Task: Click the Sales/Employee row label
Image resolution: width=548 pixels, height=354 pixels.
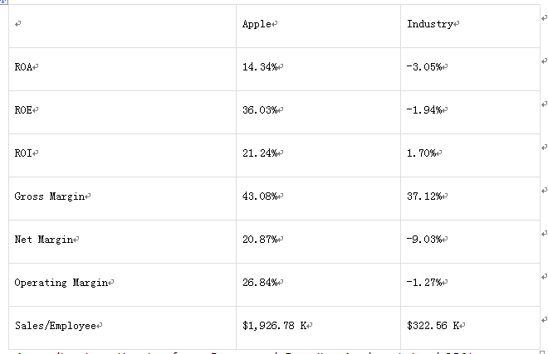Action: (x=56, y=326)
